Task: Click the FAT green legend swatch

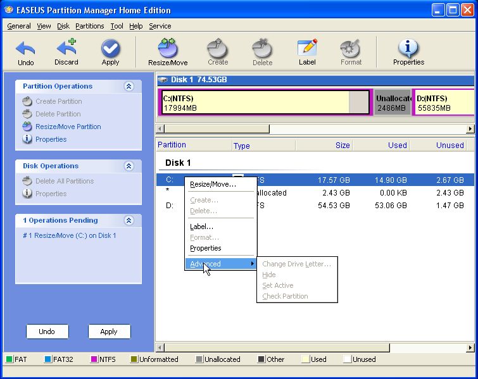Action: (x=9, y=359)
